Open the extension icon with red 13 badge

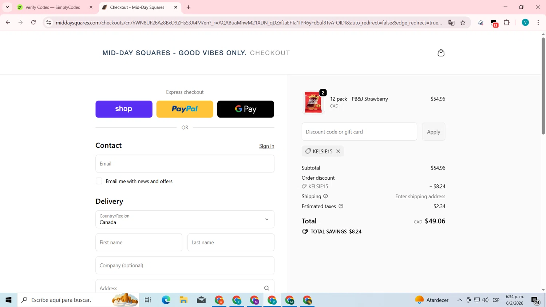494,23
